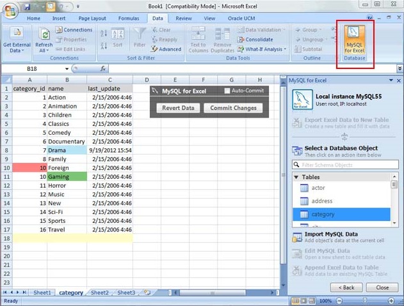
Task: Click the Excel Help question icon
Action: pos(369,17)
